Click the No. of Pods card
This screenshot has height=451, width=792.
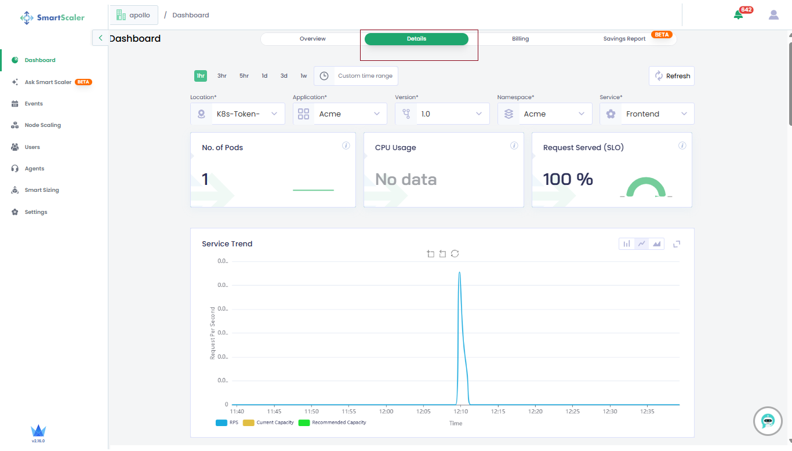pyautogui.click(x=273, y=170)
